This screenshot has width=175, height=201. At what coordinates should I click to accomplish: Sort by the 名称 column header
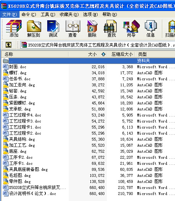click(35, 54)
